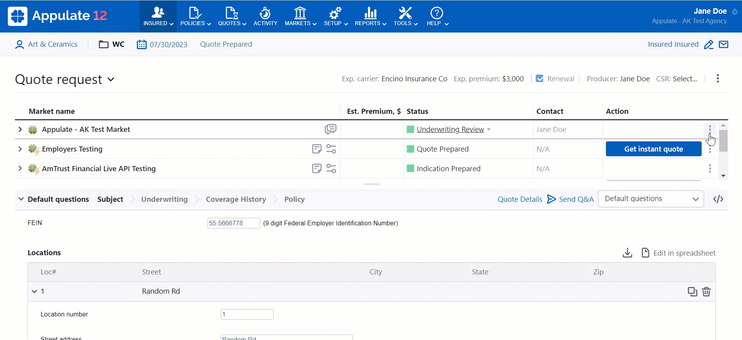Click the FEIN input field
The width and height of the screenshot is (742, 340).
pyautogui.click(x=234, y=223)
